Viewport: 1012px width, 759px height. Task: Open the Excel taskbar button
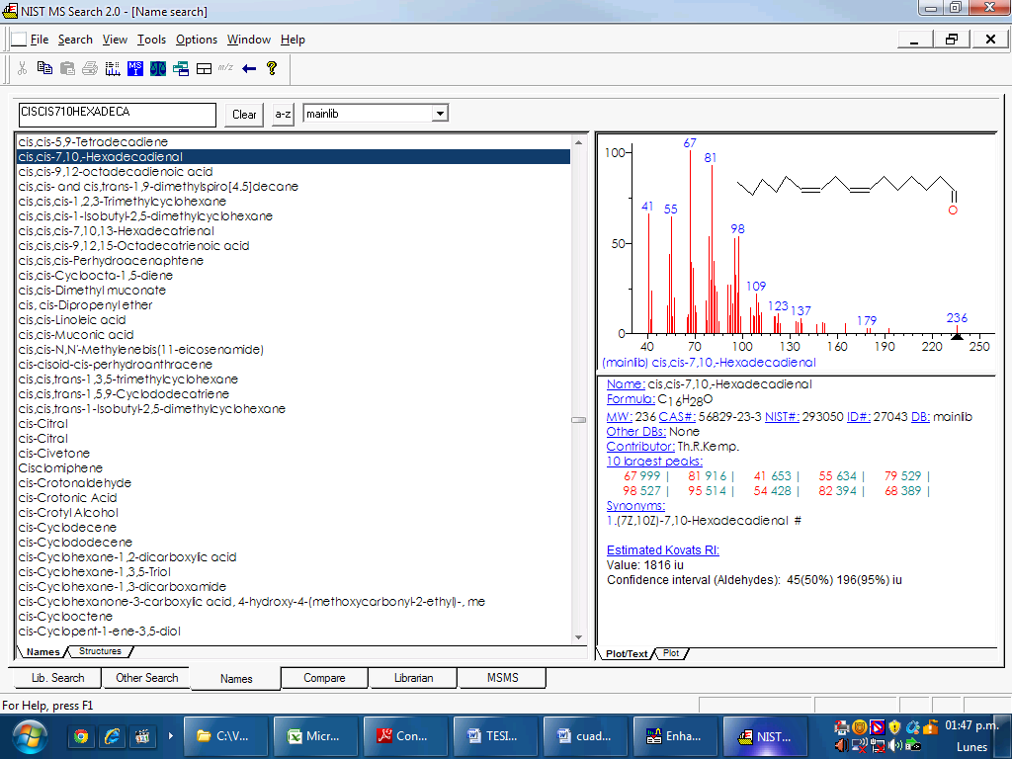coord(315,735)
